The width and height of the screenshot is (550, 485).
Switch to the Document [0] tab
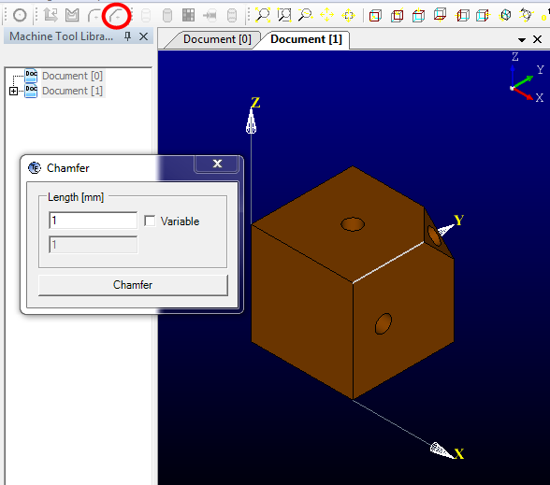pos(217,39)
